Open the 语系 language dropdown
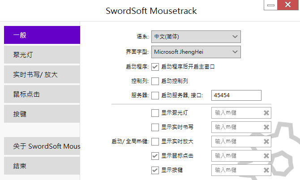300x180 pixels. [196, 37]
